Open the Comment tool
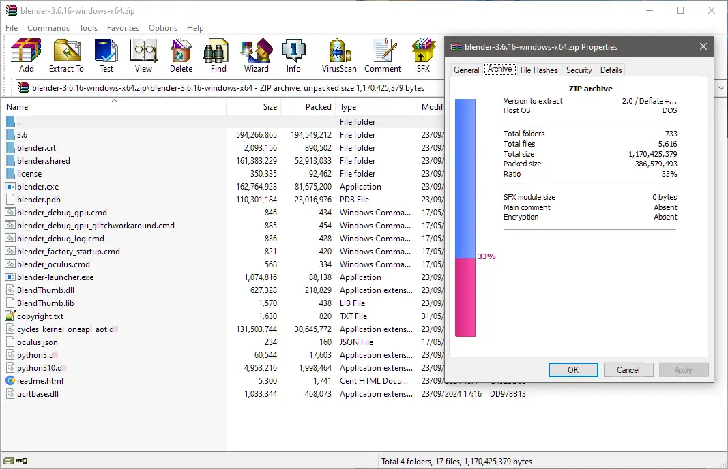Screen dimensions: 728x469 pyautogui.click(x=383, y=56)
